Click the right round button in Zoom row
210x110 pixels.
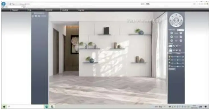pos(181,33)
